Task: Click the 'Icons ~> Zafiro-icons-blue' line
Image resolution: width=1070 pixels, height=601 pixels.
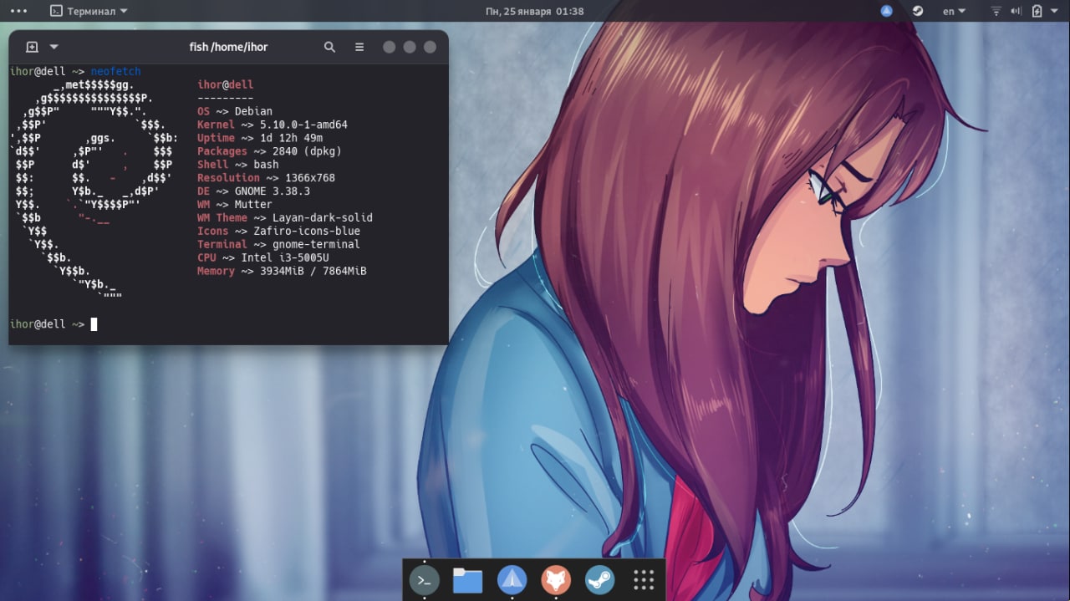Action: click(x=278, y=232)
